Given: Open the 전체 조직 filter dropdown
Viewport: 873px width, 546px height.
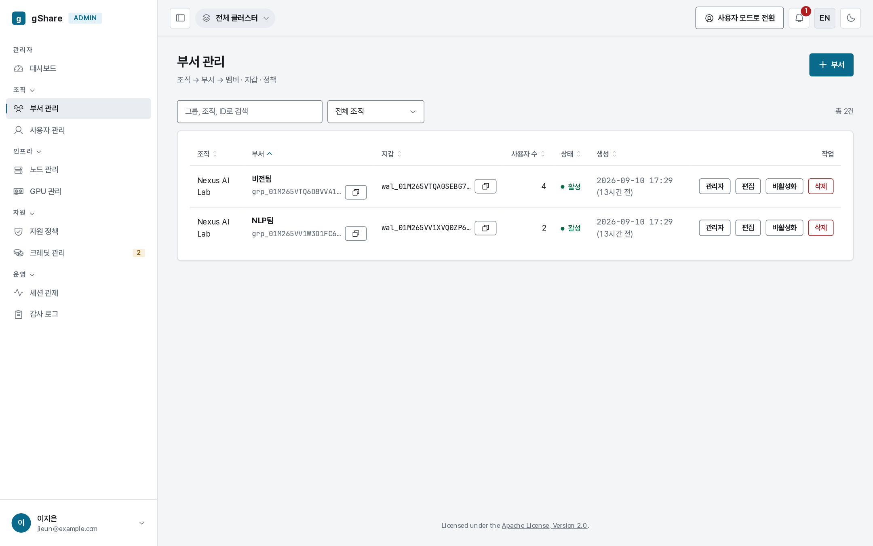Looking at the screenshot, I should (376, 112).
